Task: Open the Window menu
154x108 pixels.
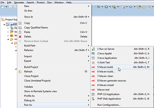Action: point(59,3)
